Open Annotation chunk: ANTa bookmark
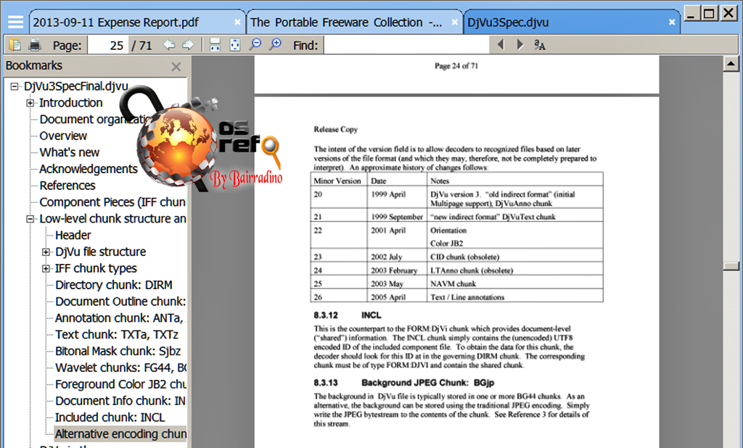743x448 pixels. pos(120,318)
